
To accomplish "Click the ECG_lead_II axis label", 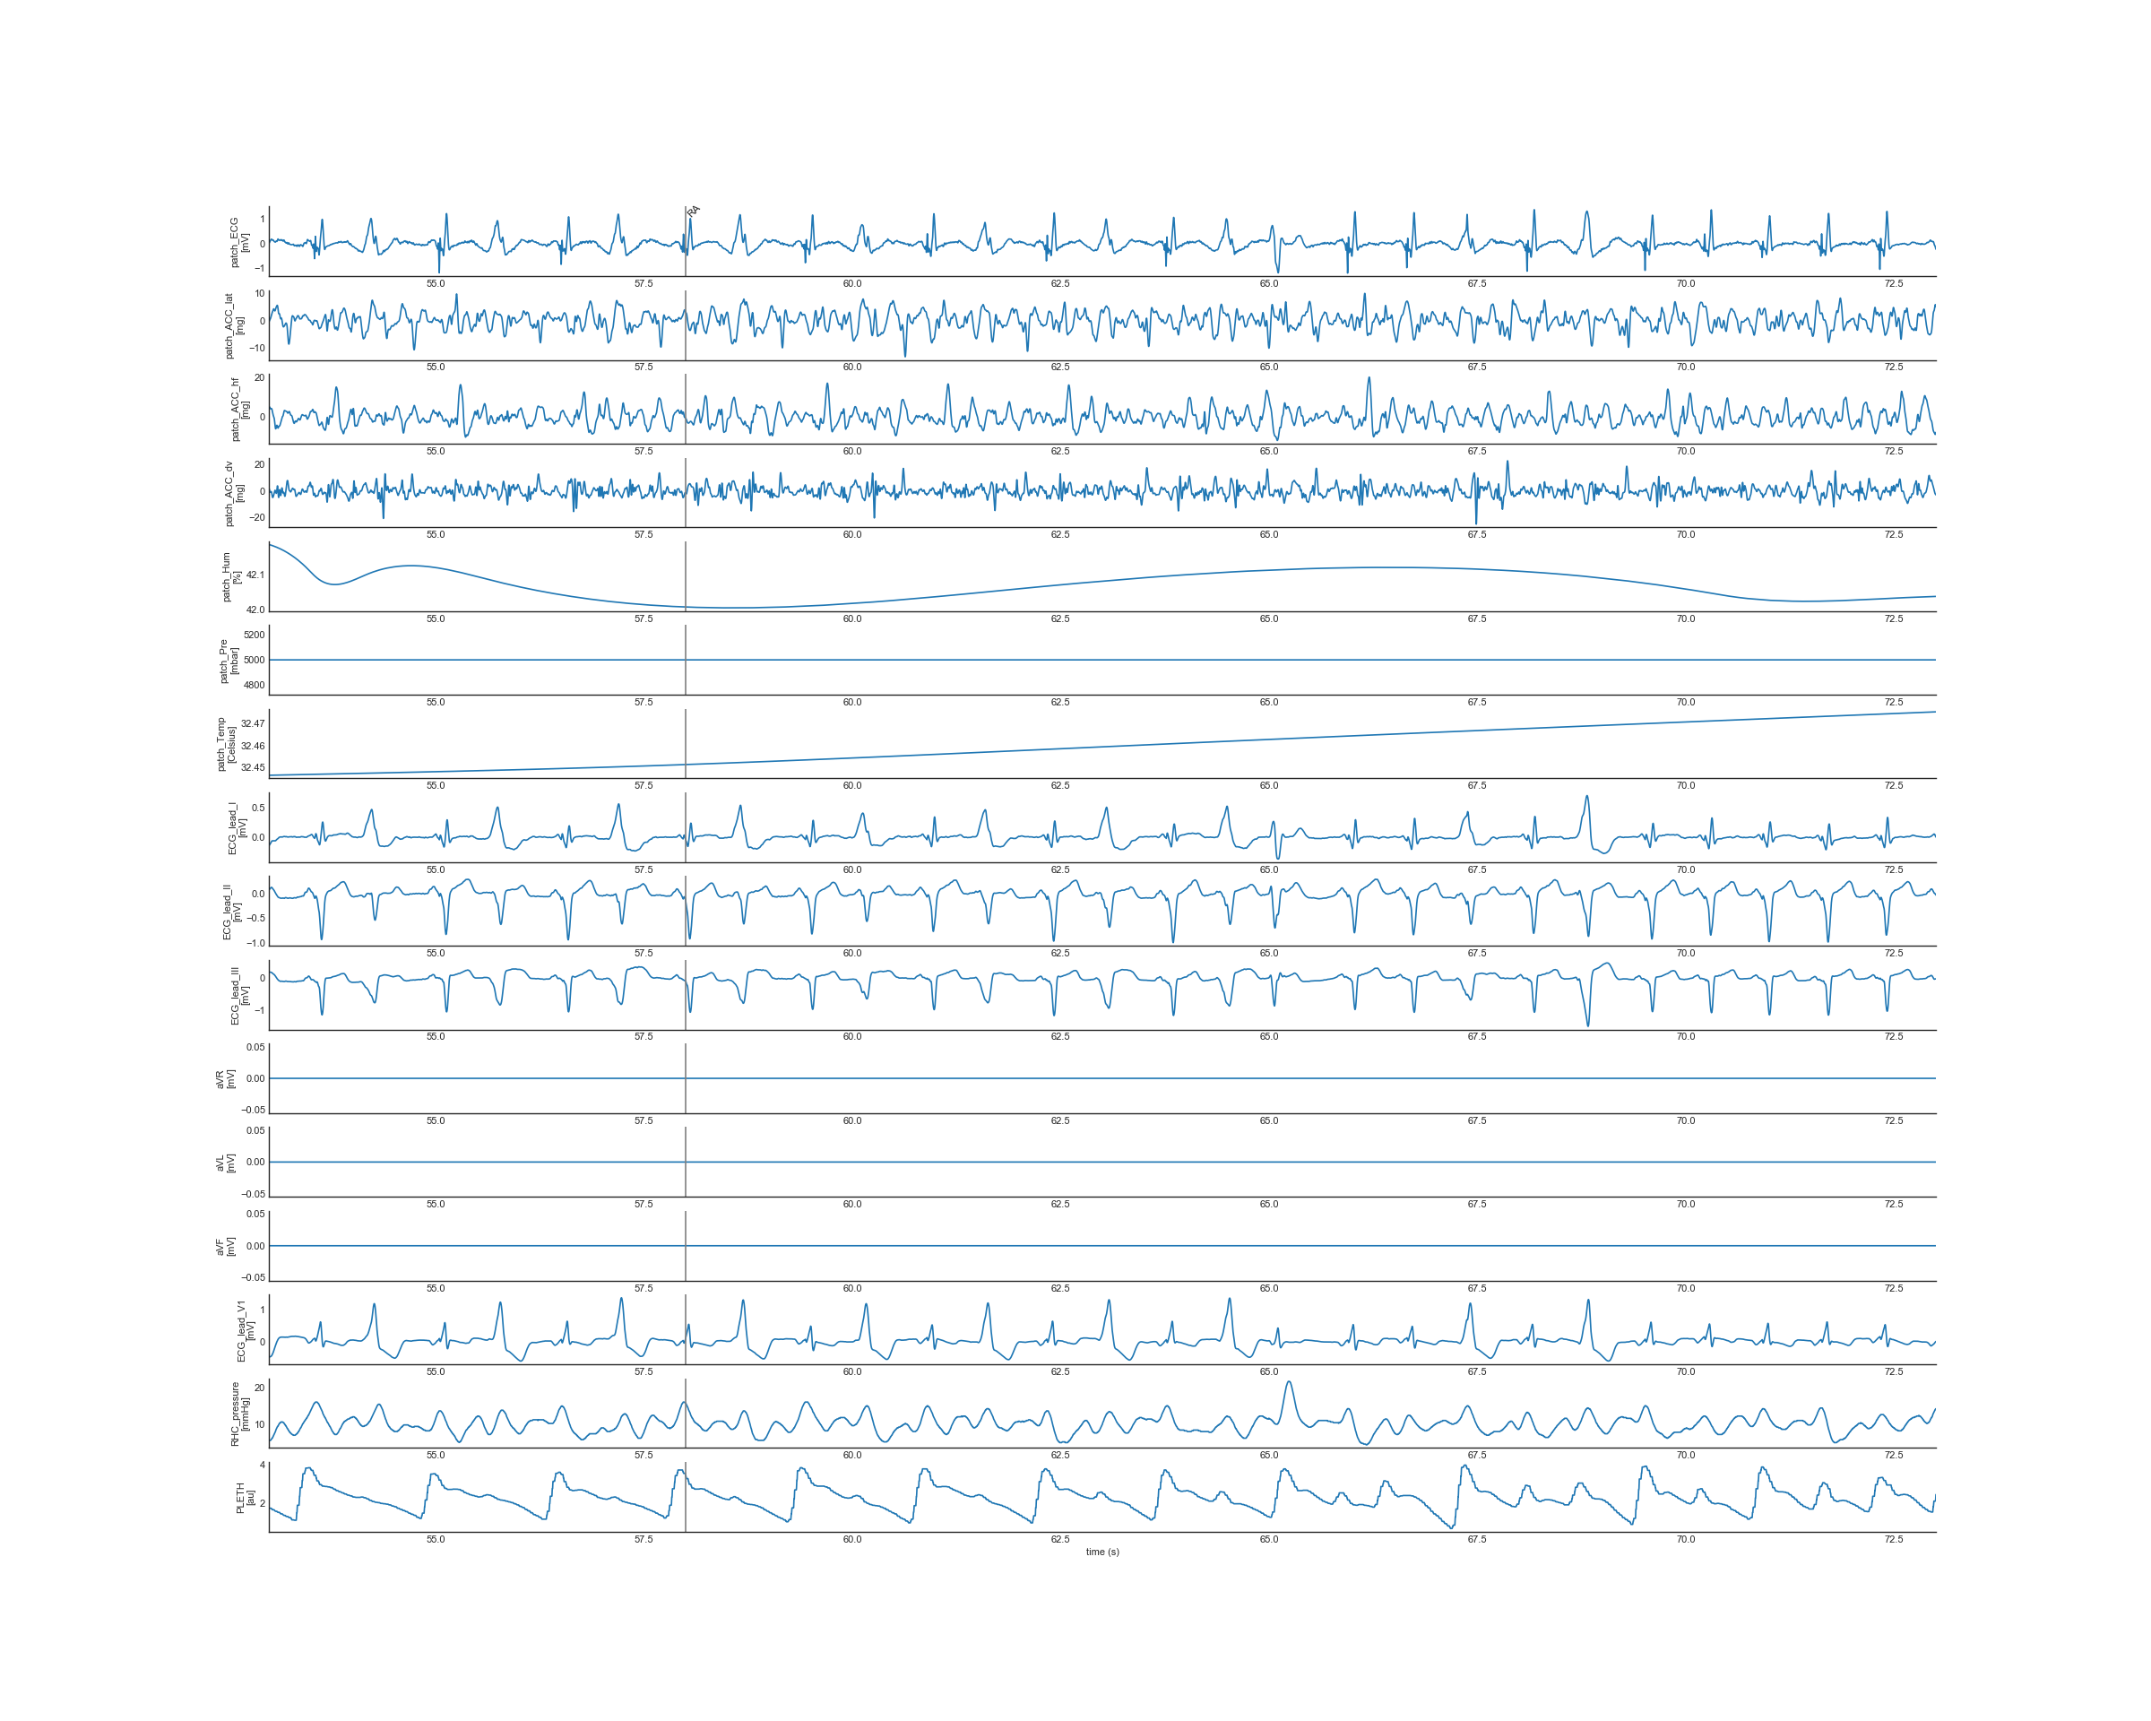I will coord(231,912).
